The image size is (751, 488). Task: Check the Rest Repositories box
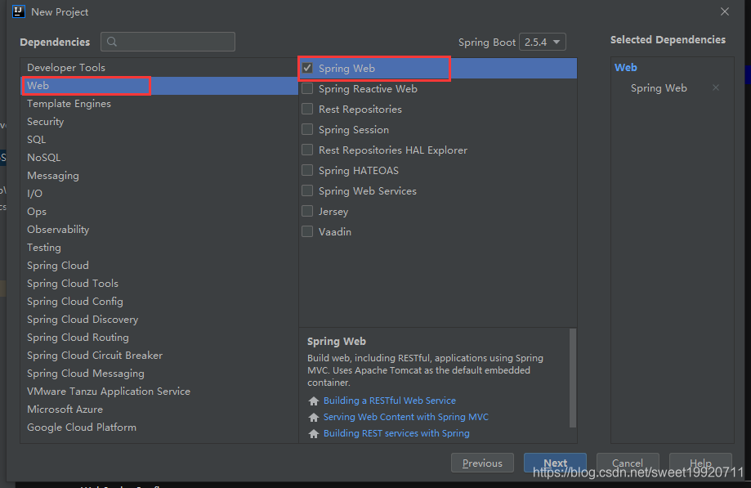coord(307,109)
